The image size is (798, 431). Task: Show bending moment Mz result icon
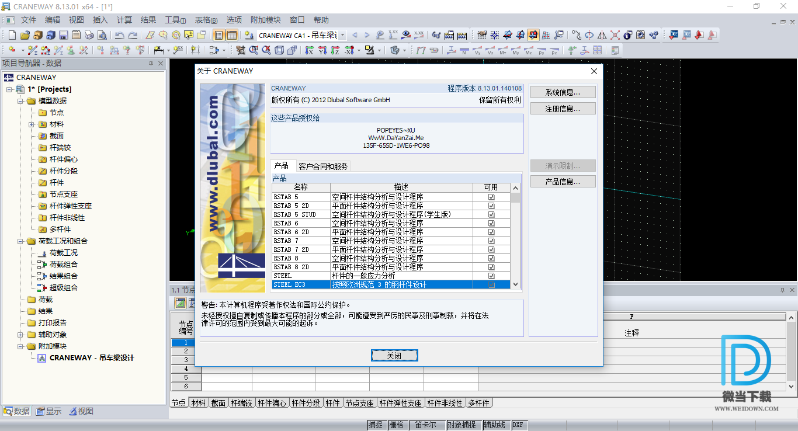point(529,50)
